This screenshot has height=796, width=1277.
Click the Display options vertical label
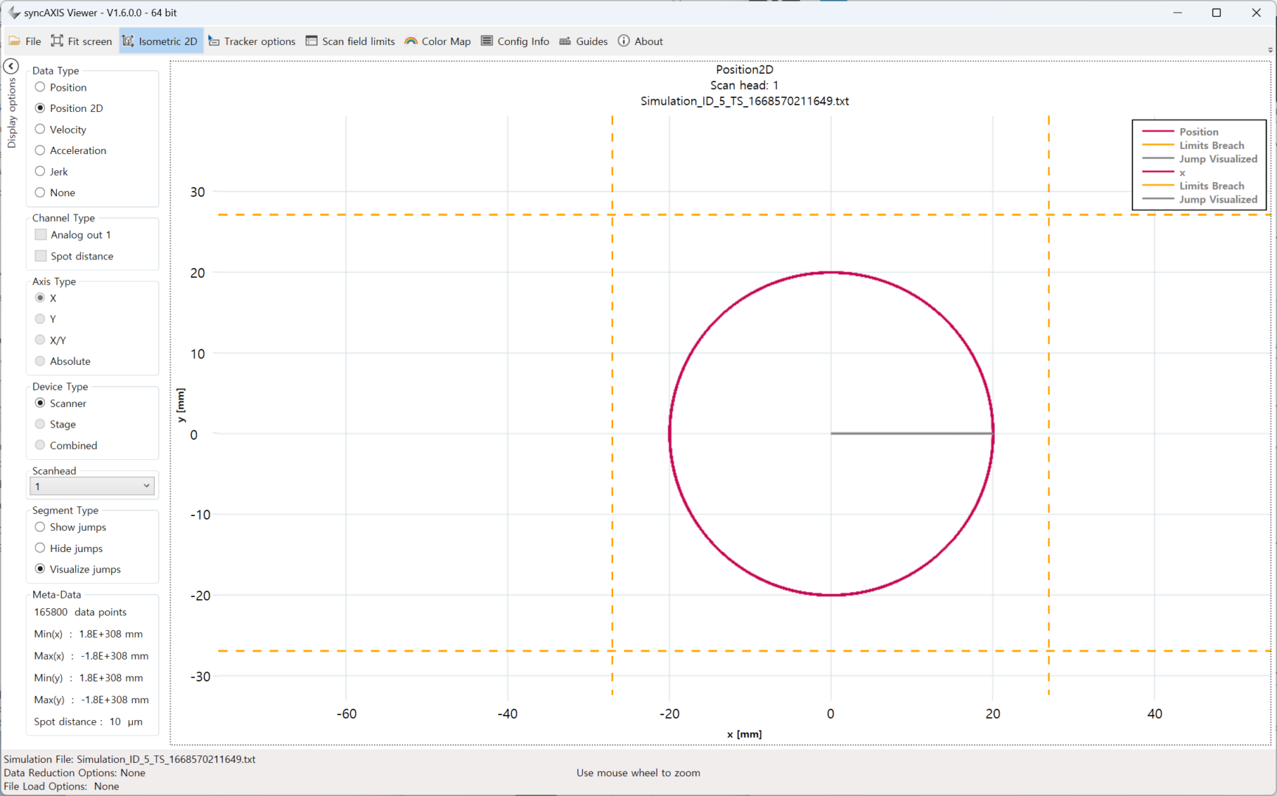(x=12, y=114)
